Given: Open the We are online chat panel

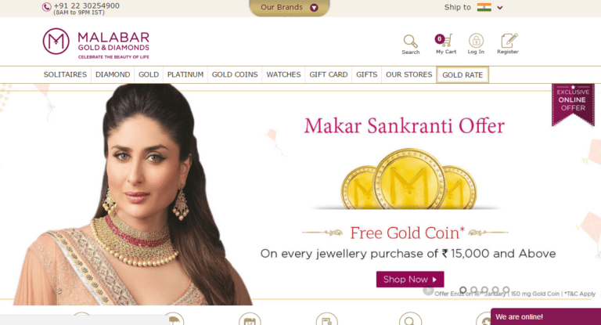Looking at the screenshot, I should coord(545,316).
